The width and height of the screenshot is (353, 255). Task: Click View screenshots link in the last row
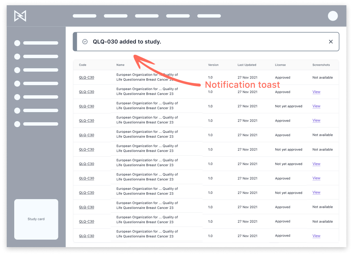coord(316,236)
